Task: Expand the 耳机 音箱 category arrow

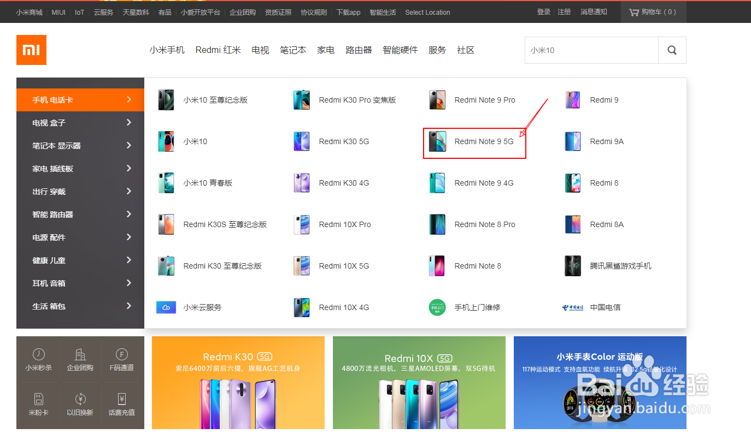Action: pyautogui.click(x=129, y=283)
